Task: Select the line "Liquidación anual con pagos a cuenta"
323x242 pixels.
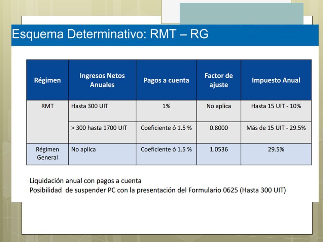Action: click(85, 181)
